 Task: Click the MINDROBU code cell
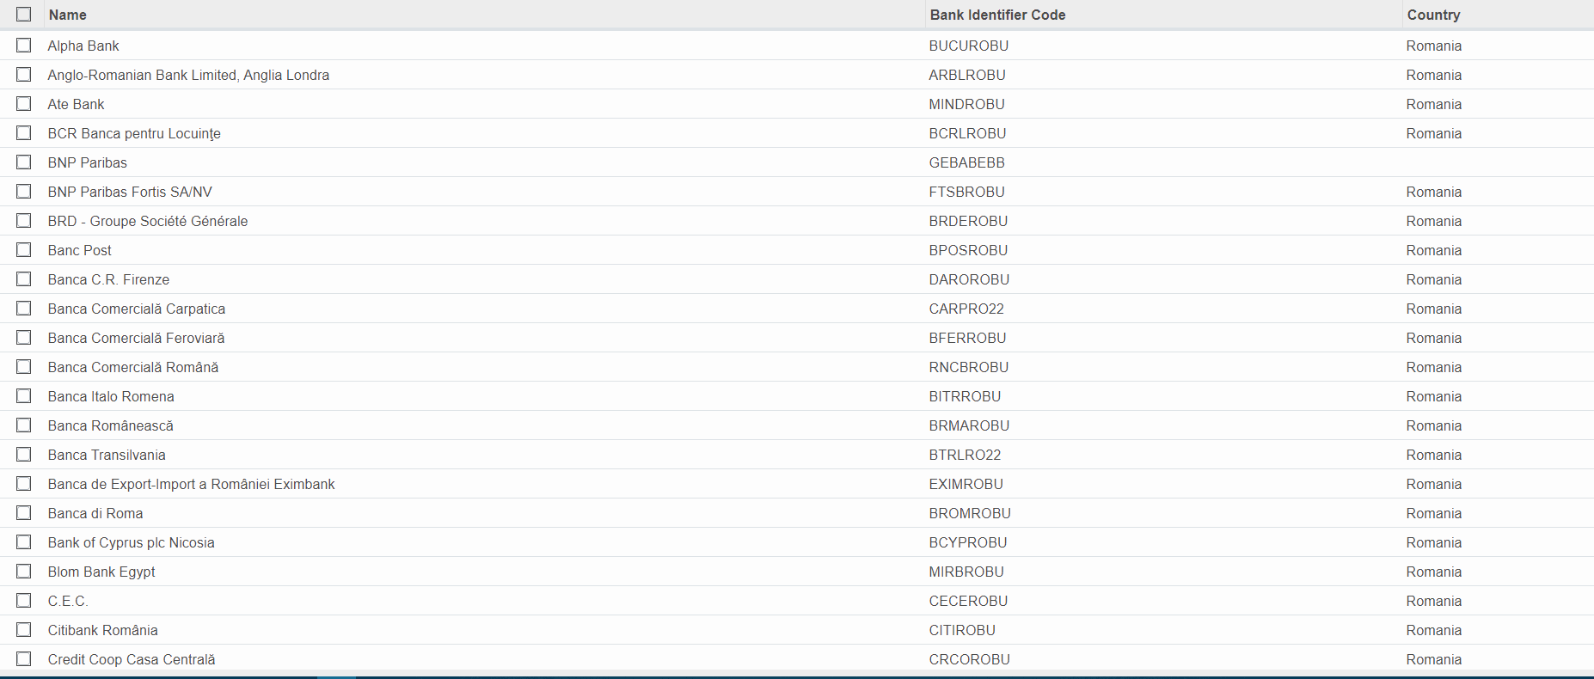(x=967, y=104)
